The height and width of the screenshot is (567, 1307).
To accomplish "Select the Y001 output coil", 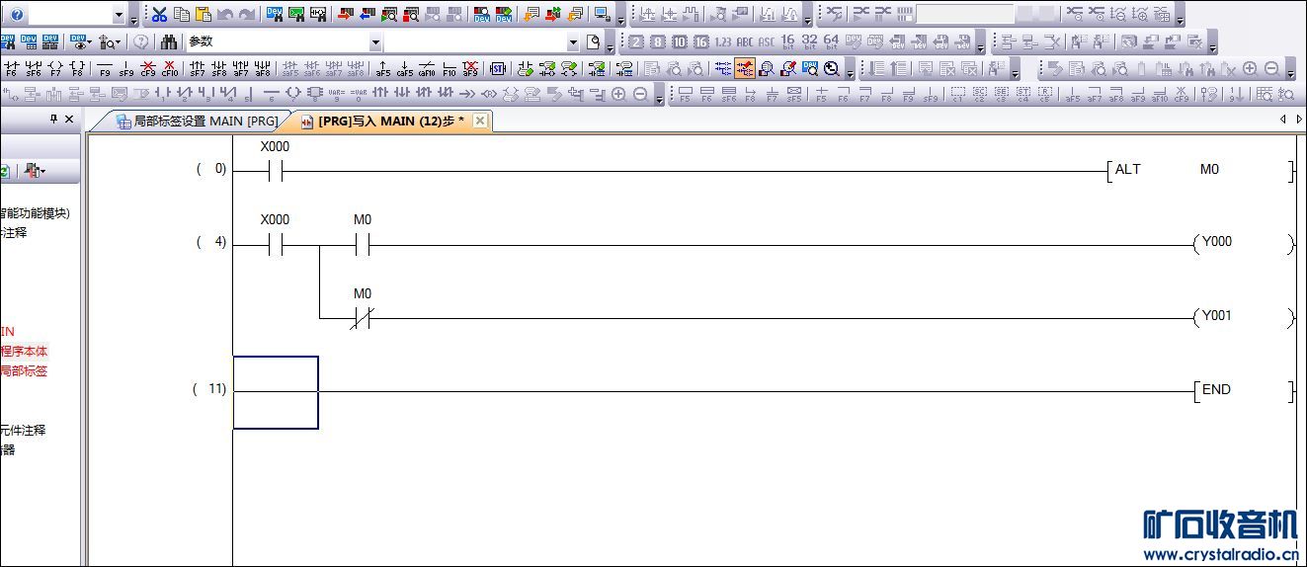I will pyautogui.click(x=1243, y=317).
